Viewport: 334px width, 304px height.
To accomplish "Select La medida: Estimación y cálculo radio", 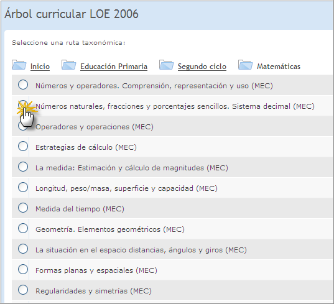I will tap(23, 167).
